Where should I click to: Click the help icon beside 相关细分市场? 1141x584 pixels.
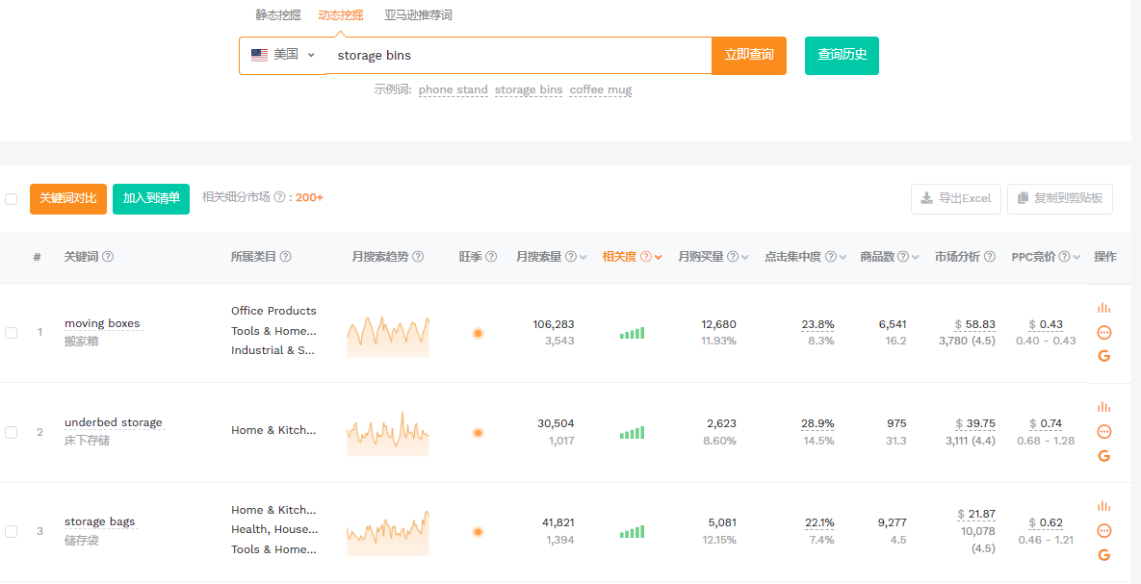coord(279,197)
